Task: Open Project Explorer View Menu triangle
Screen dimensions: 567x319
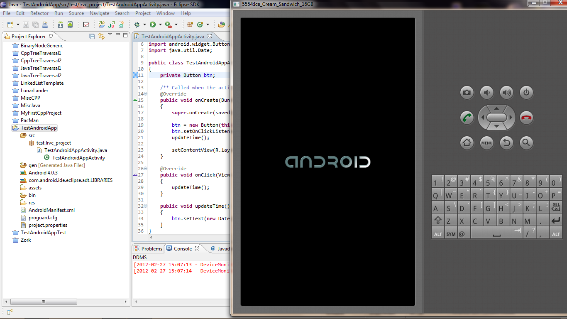Action: pyautogui.click(x=110, y=35)
